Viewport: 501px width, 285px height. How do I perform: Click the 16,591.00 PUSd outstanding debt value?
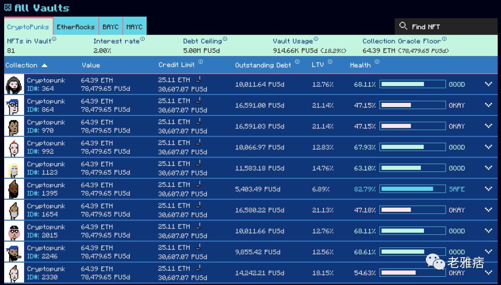click(x=259, y=105)
